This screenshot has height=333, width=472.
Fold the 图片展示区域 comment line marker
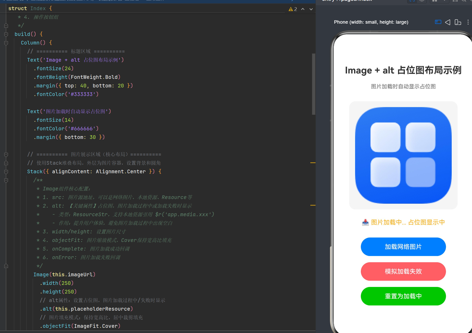(6, 155)
